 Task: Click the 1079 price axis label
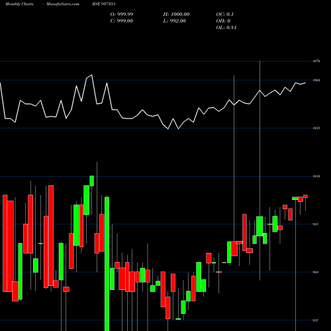coord(316,61)
